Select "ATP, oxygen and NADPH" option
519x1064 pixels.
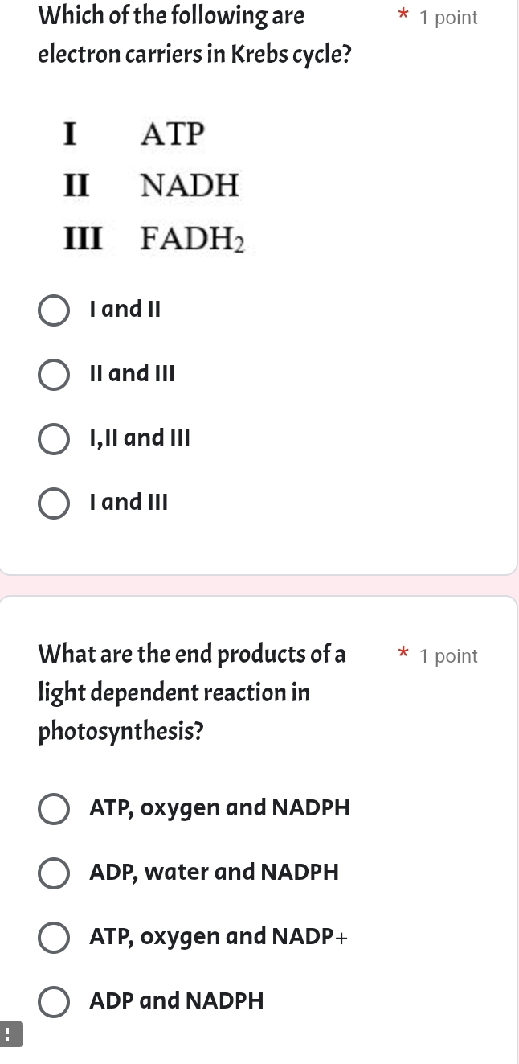54,809
